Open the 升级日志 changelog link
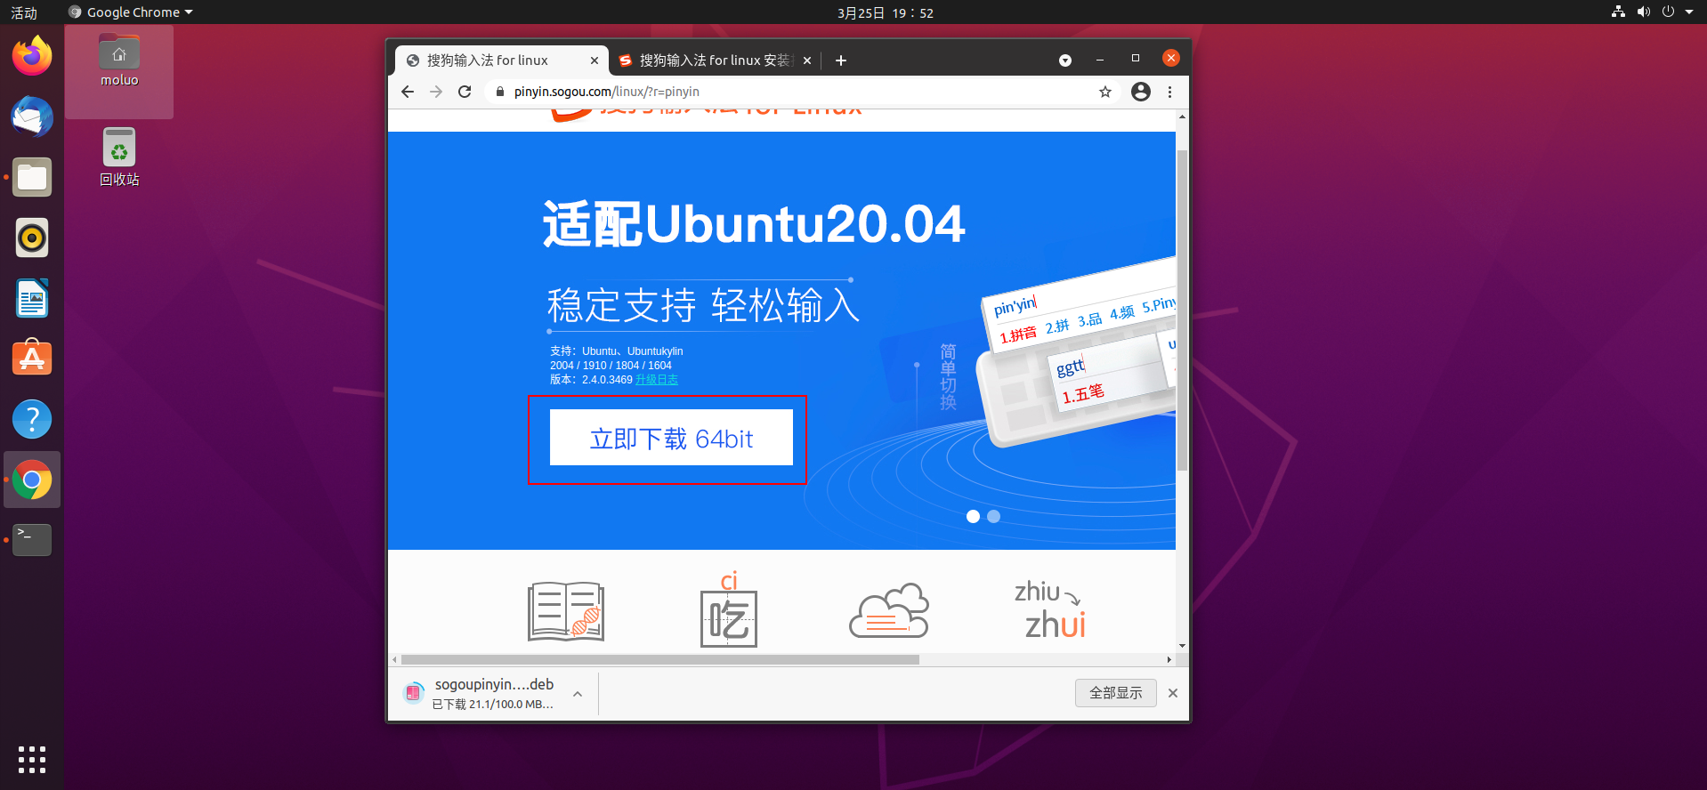 click(x=657, y=380)
